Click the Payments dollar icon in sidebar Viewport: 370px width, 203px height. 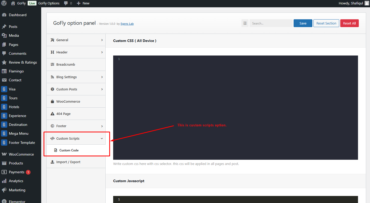click(x=4, y=172)
